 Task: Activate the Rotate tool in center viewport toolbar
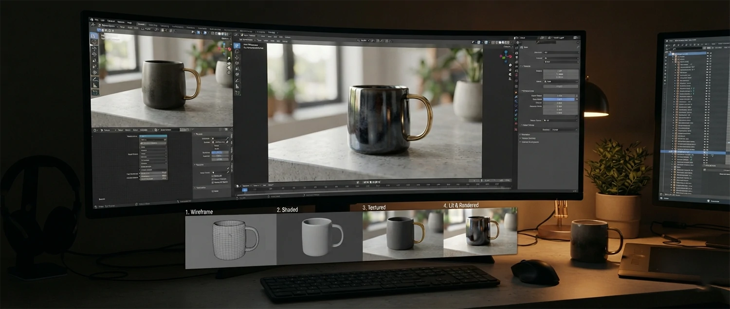coord(237,63)
